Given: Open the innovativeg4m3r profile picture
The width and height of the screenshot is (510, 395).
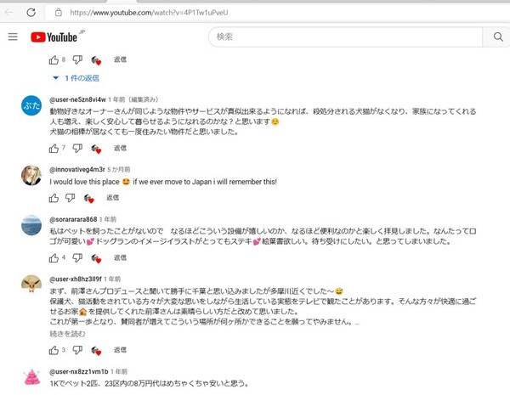Looking at the screenshot, I should (x=31, y=175).
